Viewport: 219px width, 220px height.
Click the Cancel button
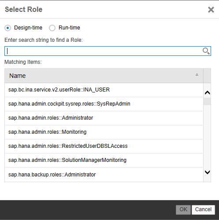[203, 210]
